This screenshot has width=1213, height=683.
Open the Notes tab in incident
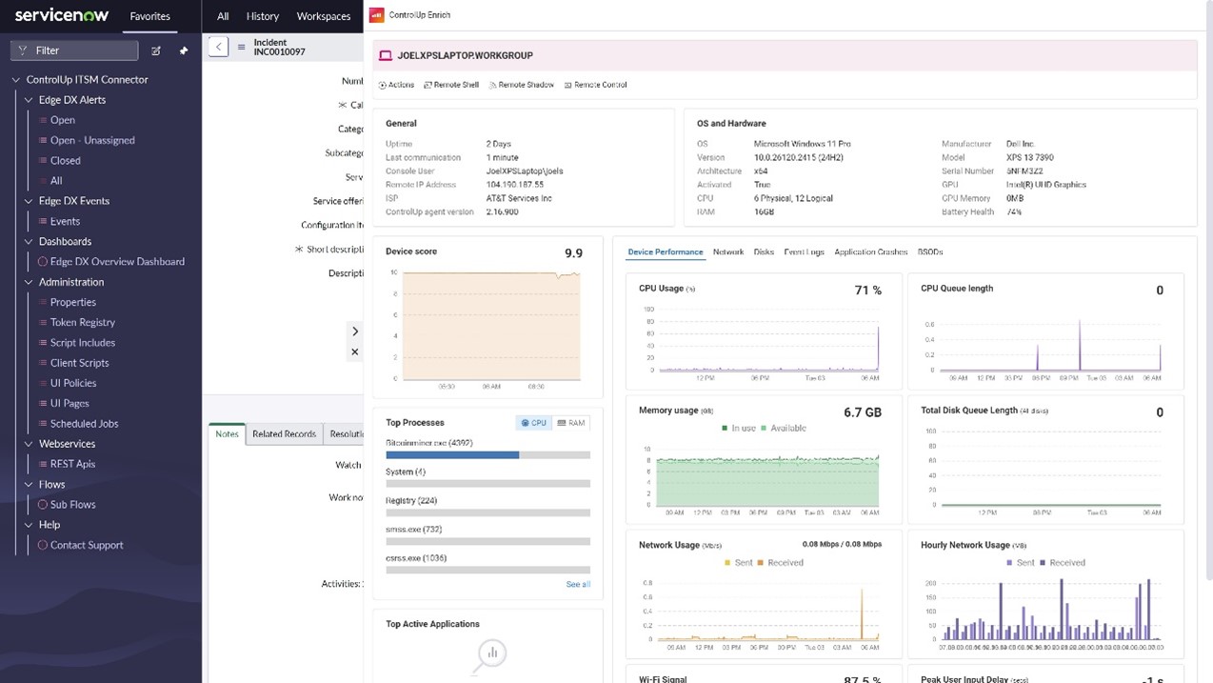pos(227,434)
